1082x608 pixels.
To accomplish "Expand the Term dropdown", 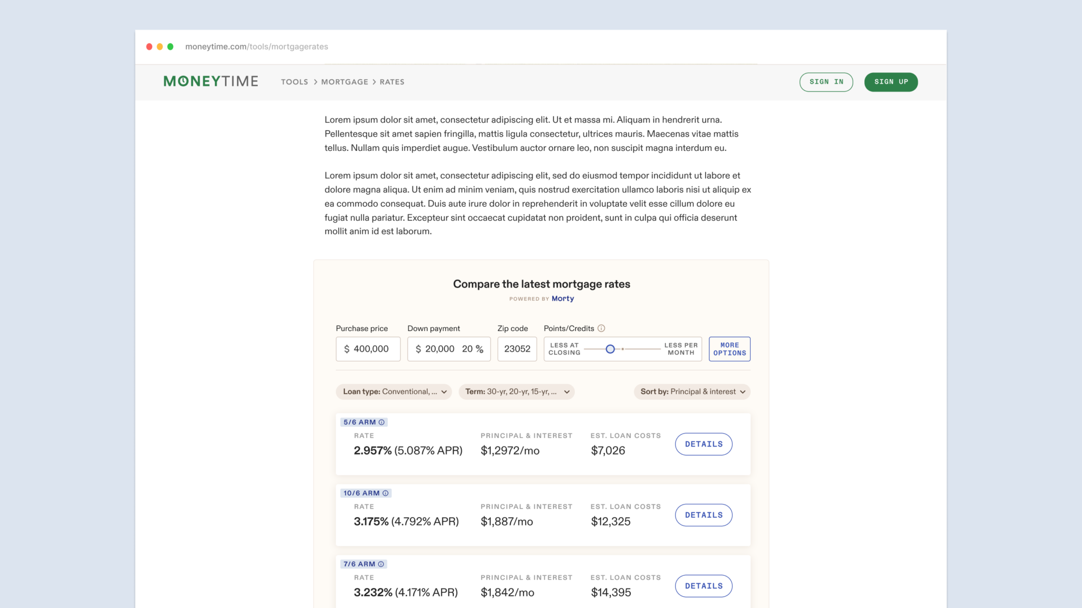I will [x=516, y=392].
